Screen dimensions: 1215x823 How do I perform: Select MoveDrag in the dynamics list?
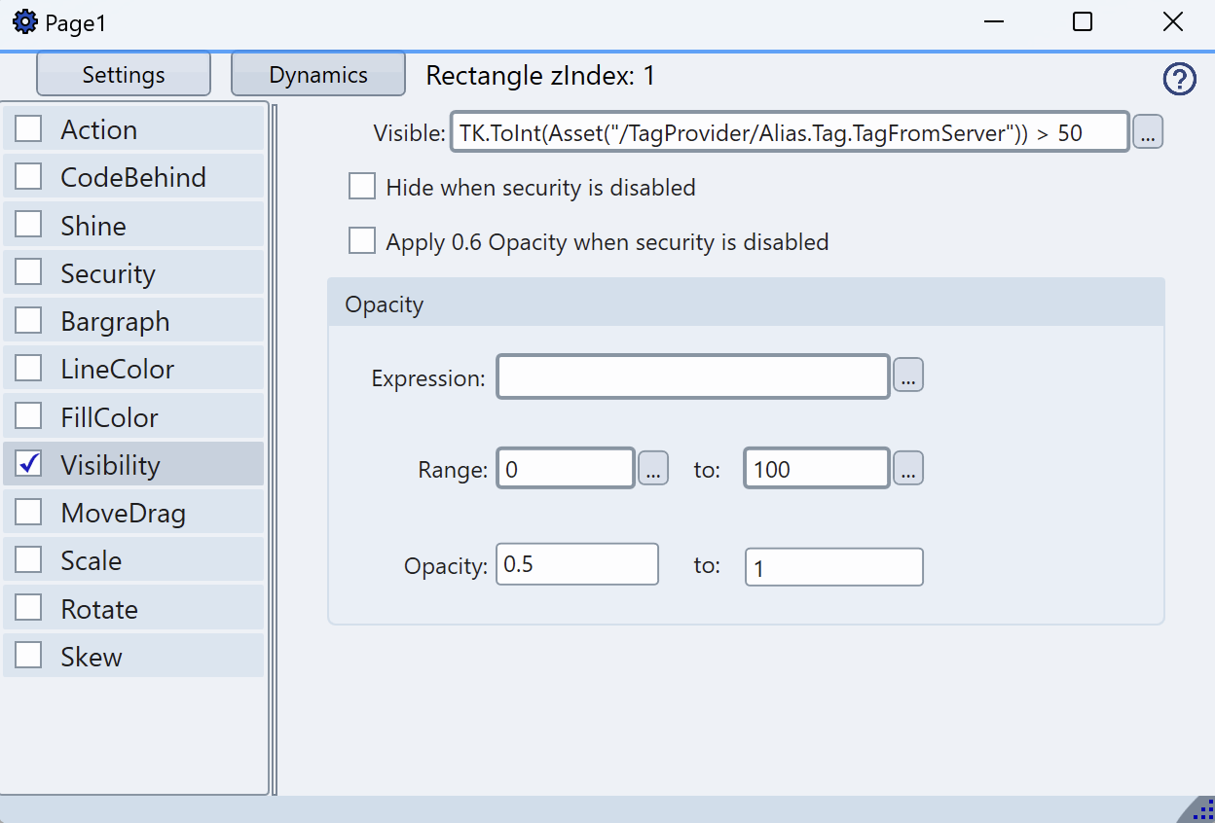123,513
